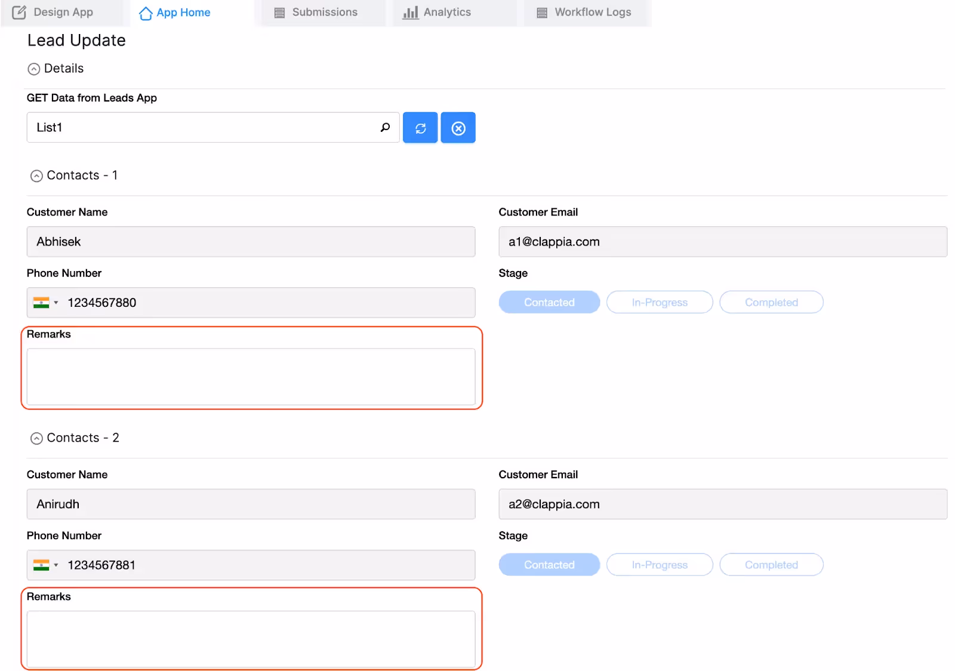Open the Workflow Logs tab
Viewport: 955px width, 671px height.
coord(586,13)
